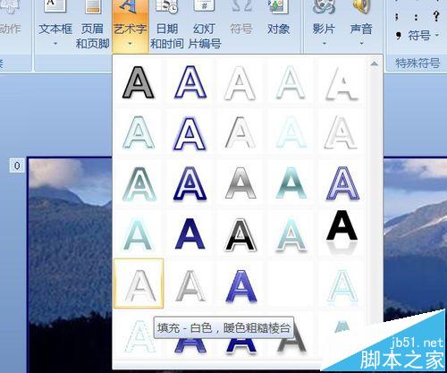Screen dimensions: 447x373
Task: Choose teal-gray beveled WordArt, fourth row fourth
Action: (291, 234)
